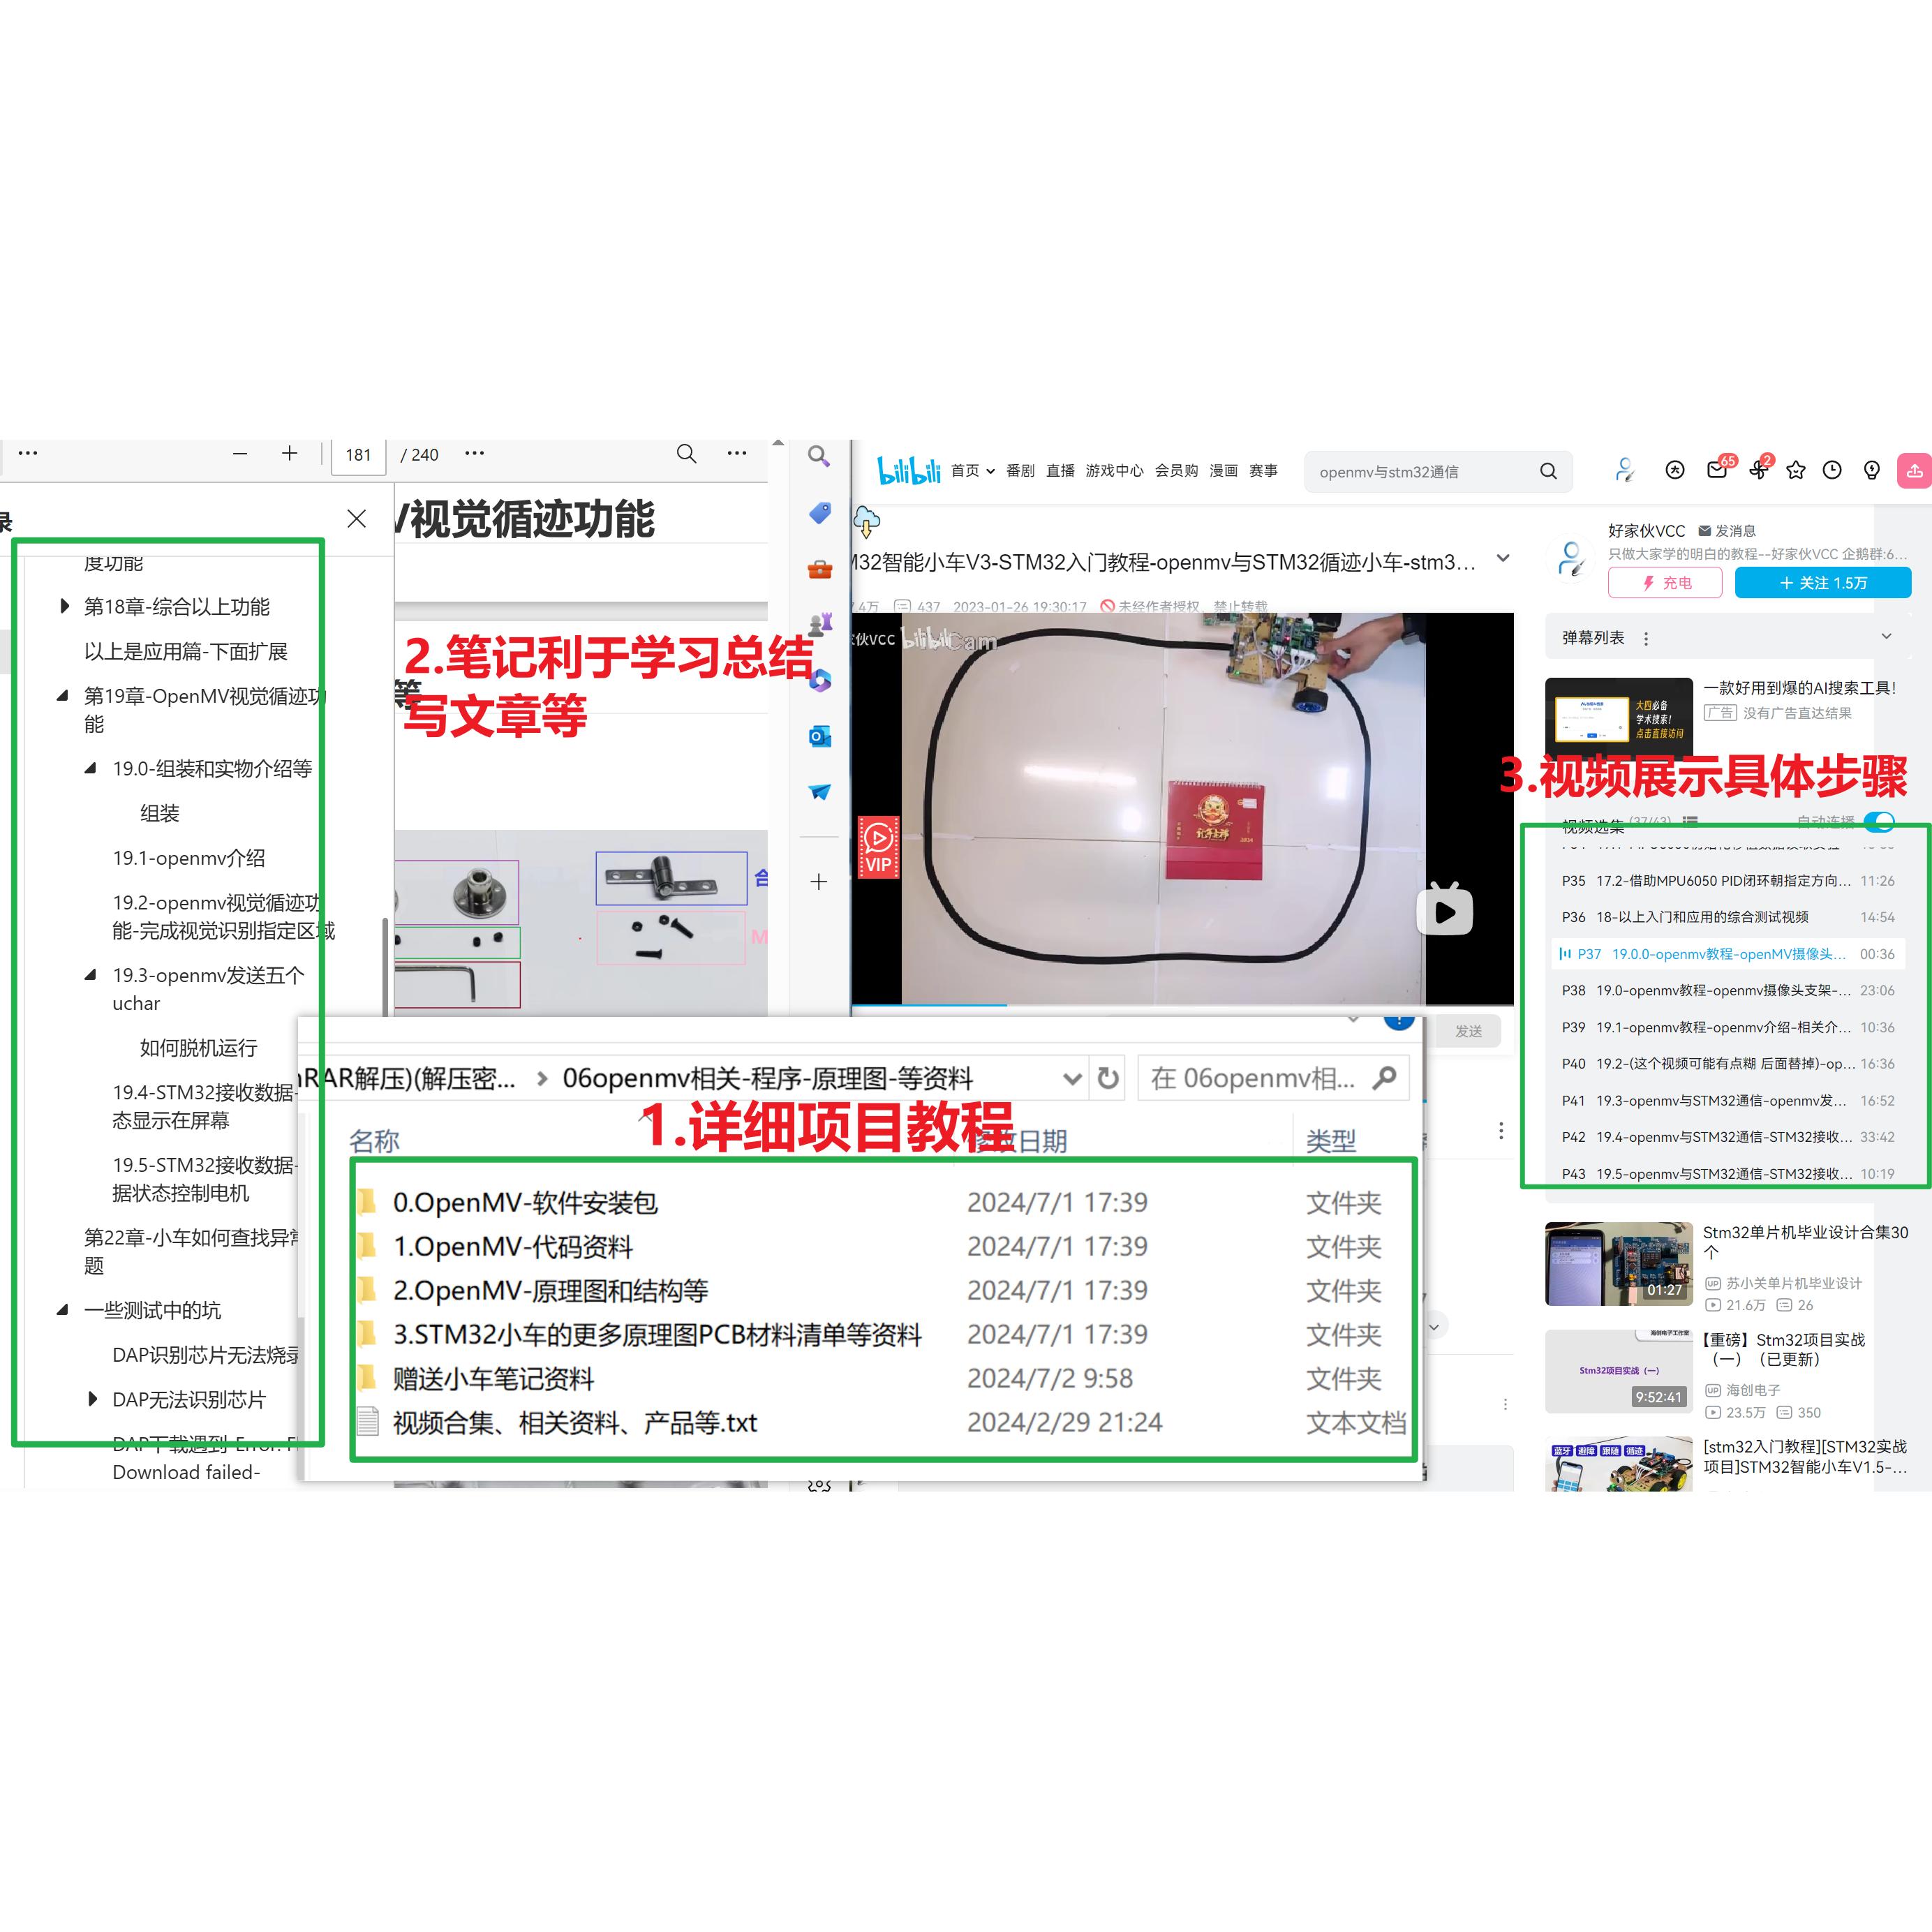Click the bilibili search magnifier button
The width and height of the screenshot is (1932, 1932).
[x=1548, y=471]
